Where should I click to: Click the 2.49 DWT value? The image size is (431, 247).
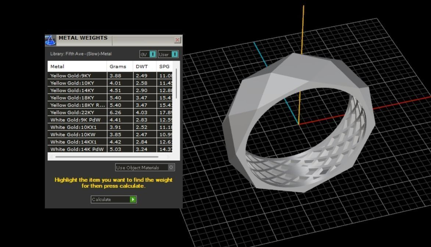pyautogui.click(x=142, y=76)
